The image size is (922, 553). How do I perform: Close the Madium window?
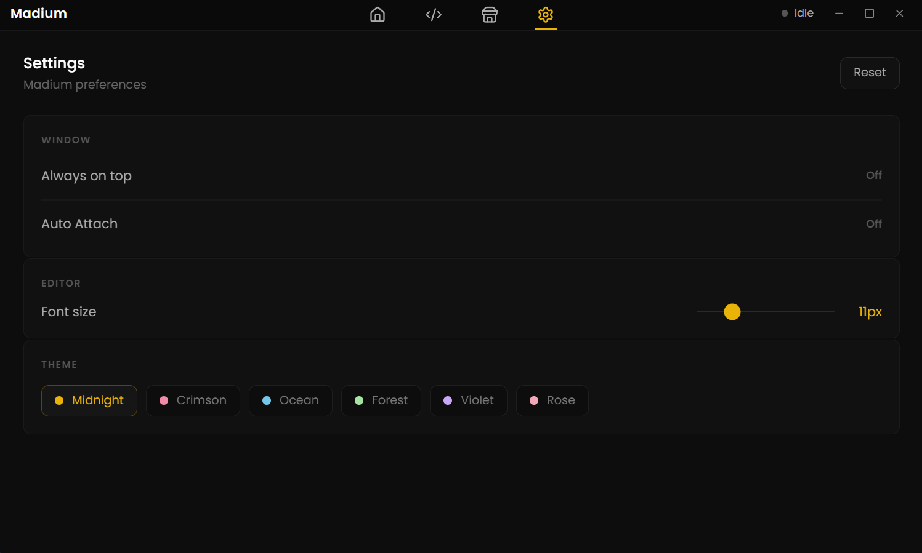point(899,13)
